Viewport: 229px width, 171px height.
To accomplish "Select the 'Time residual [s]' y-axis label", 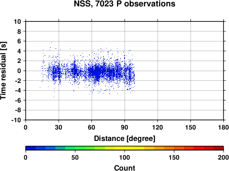I will (x=3, y=71).
